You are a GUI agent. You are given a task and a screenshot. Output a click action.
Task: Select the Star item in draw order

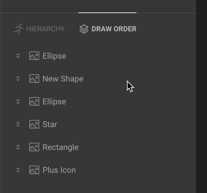pos(50,124)
